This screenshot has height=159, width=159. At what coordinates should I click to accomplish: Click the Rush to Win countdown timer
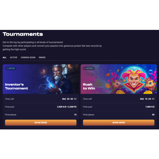[147, 99]
